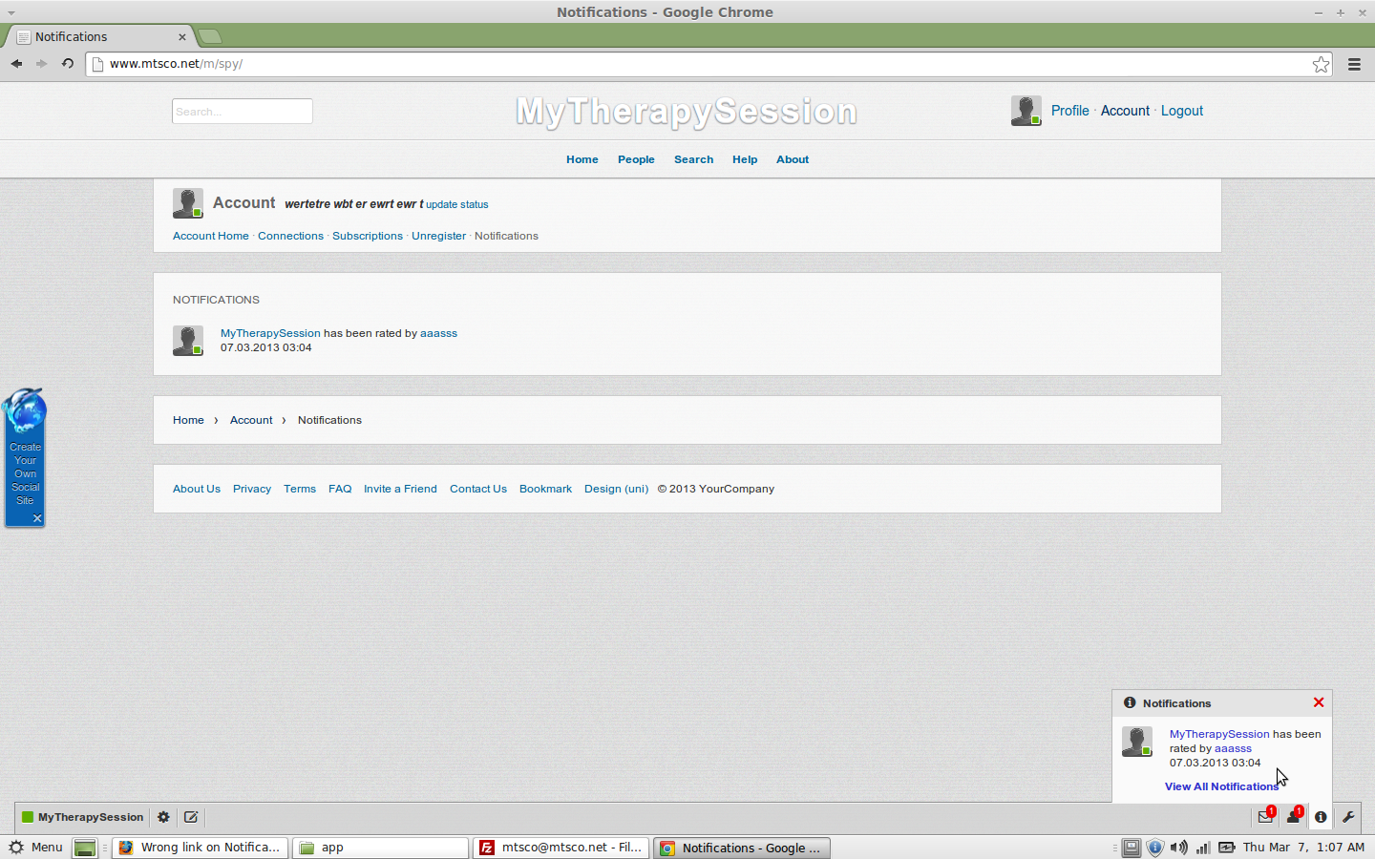
Task: Reload the page using refresh button
Action: (68, 64)
